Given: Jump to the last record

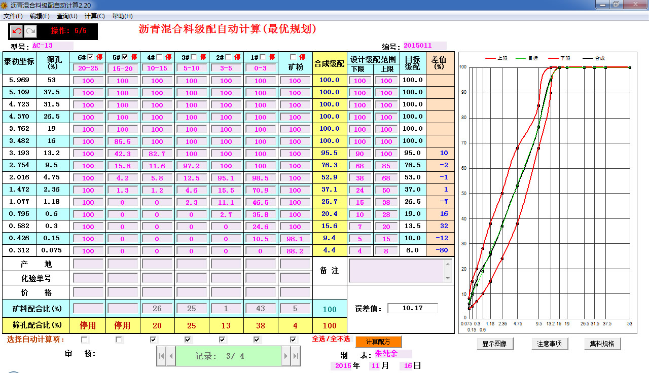Looking at the screenshot, I should [295, 356].
